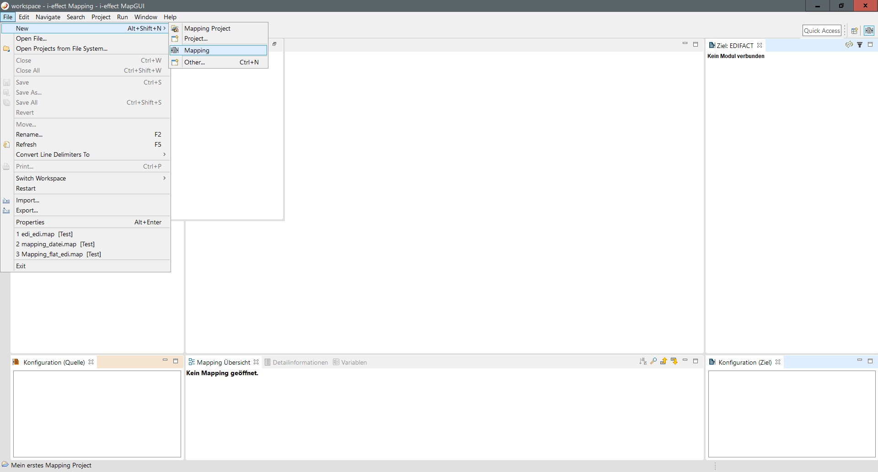
Task: Click the Quick Access search field
Action: pos(822,31)
